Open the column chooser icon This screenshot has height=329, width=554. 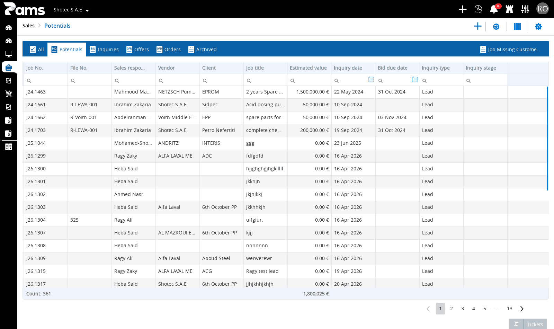(x=517, y=27)
